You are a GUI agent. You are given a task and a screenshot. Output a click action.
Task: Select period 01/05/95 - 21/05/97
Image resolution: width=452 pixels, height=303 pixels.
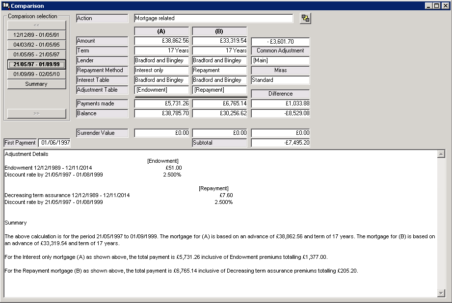(x=36, y=54)
